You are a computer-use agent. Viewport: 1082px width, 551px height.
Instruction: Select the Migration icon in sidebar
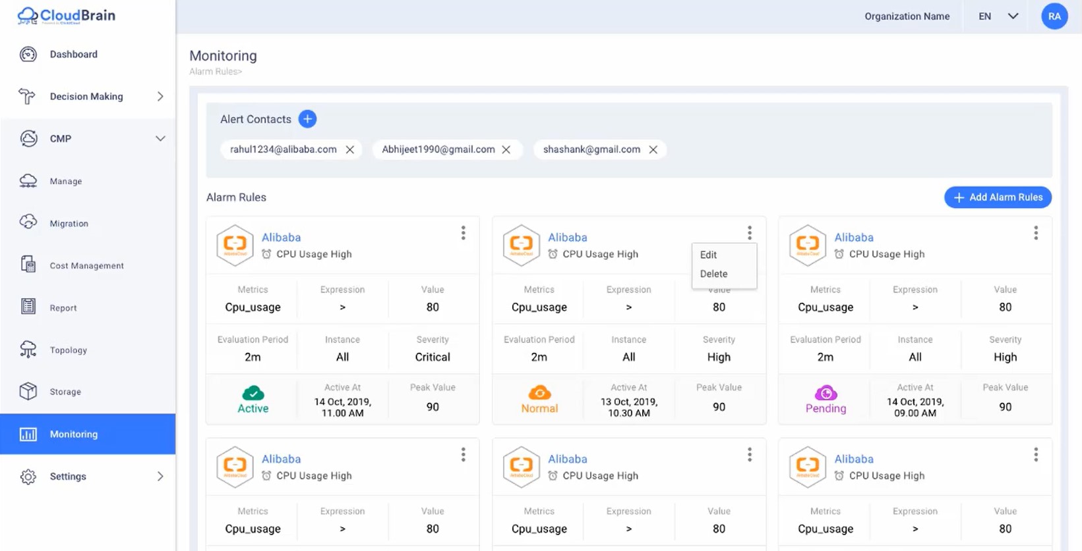pyautogui.click(x=28, y=223)
